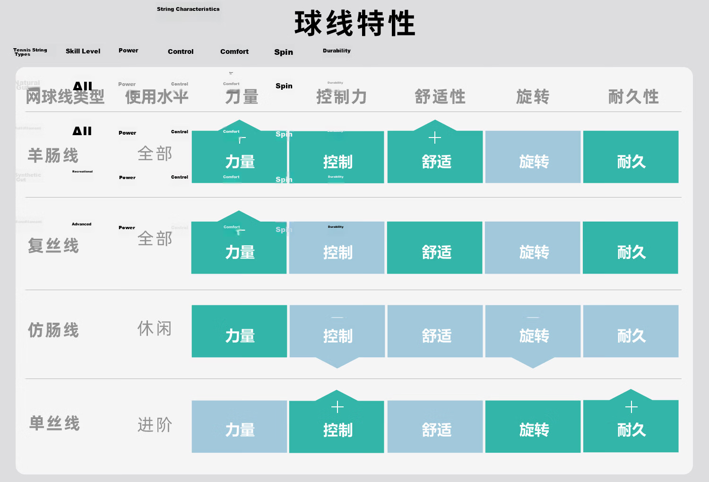Click the 力量 cell in 仿肠线 row
709x482 pixels.
(x=240, y=331)
